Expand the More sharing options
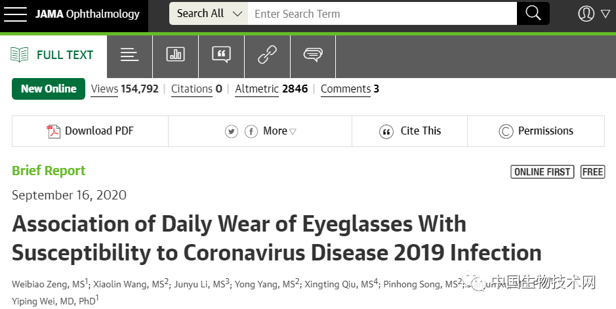 pos(279,131)
